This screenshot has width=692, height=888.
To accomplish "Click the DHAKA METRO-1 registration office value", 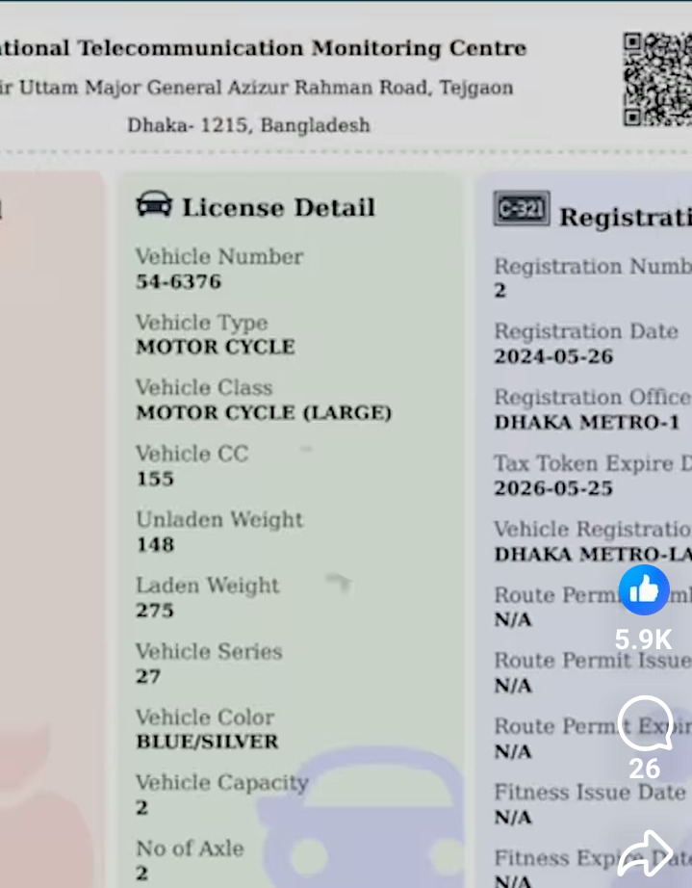I will pos(587,422).
